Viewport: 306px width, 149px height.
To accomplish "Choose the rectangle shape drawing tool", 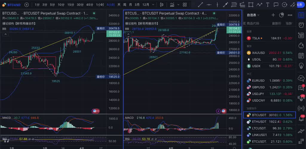I will (250, 5).
